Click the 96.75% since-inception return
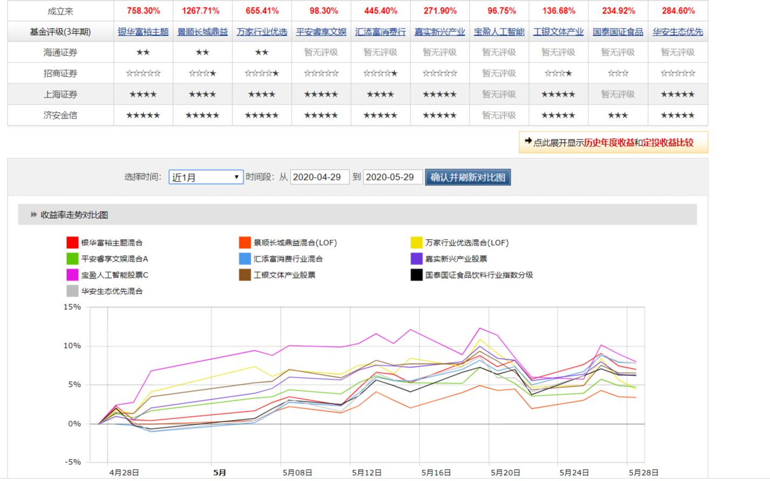This screenshot has width=770, height=481. (x=501, y=11)
